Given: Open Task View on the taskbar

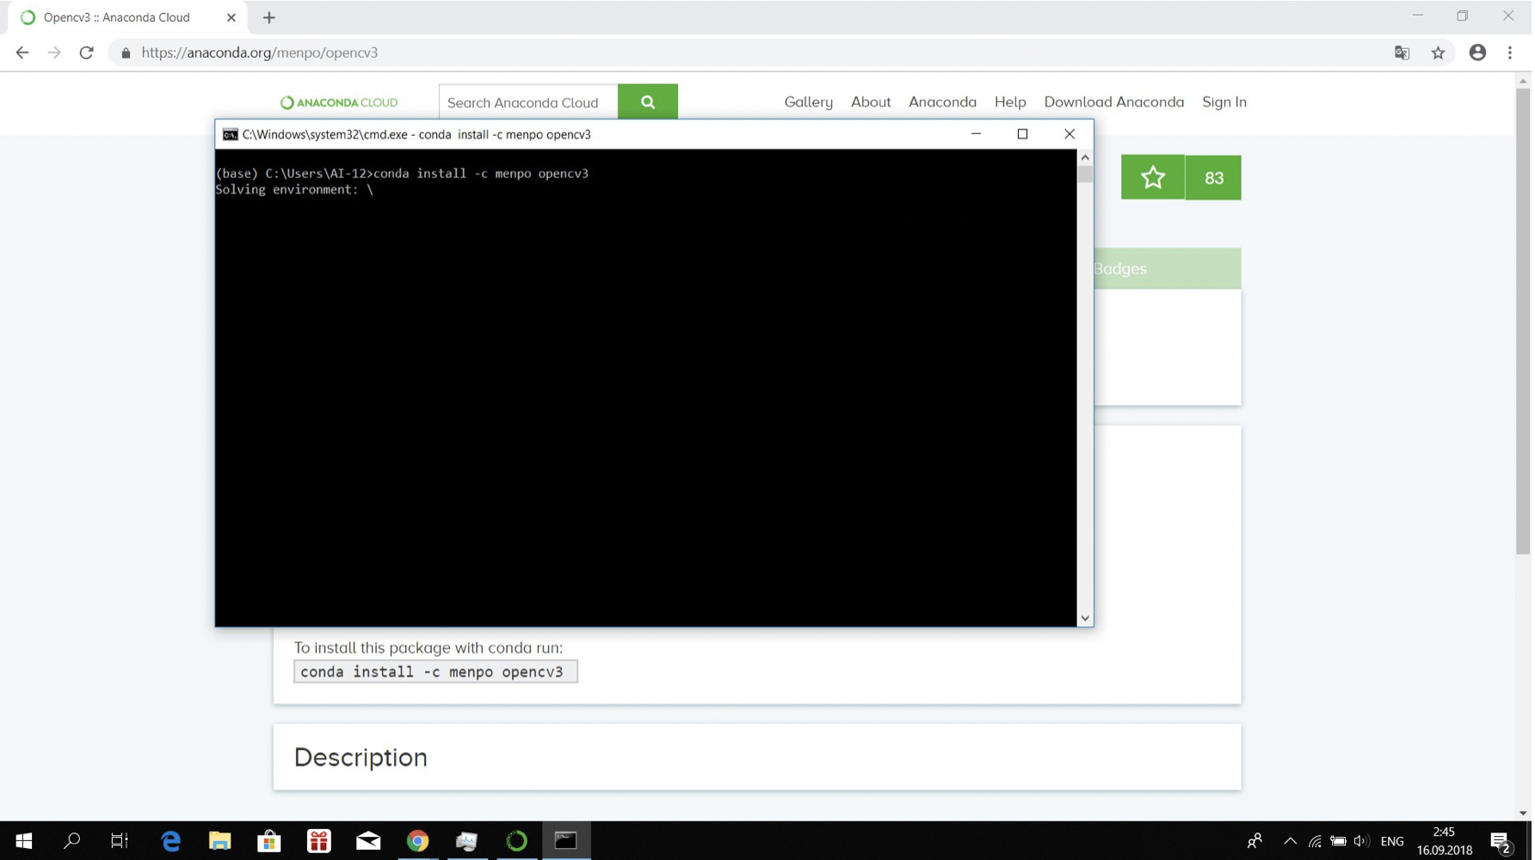Looking at the screenshot, I should [120, 842].
